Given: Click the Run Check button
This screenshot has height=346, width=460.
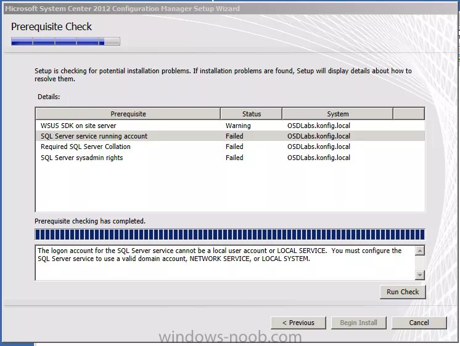Looking at the screenshot, I should tap(403, 292).
